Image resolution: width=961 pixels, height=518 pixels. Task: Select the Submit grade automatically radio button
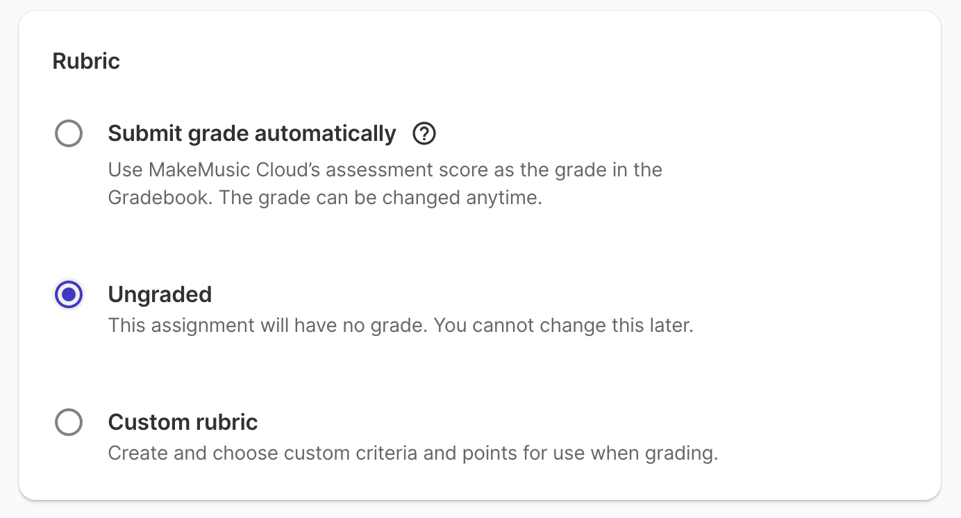tap(69, 133)
